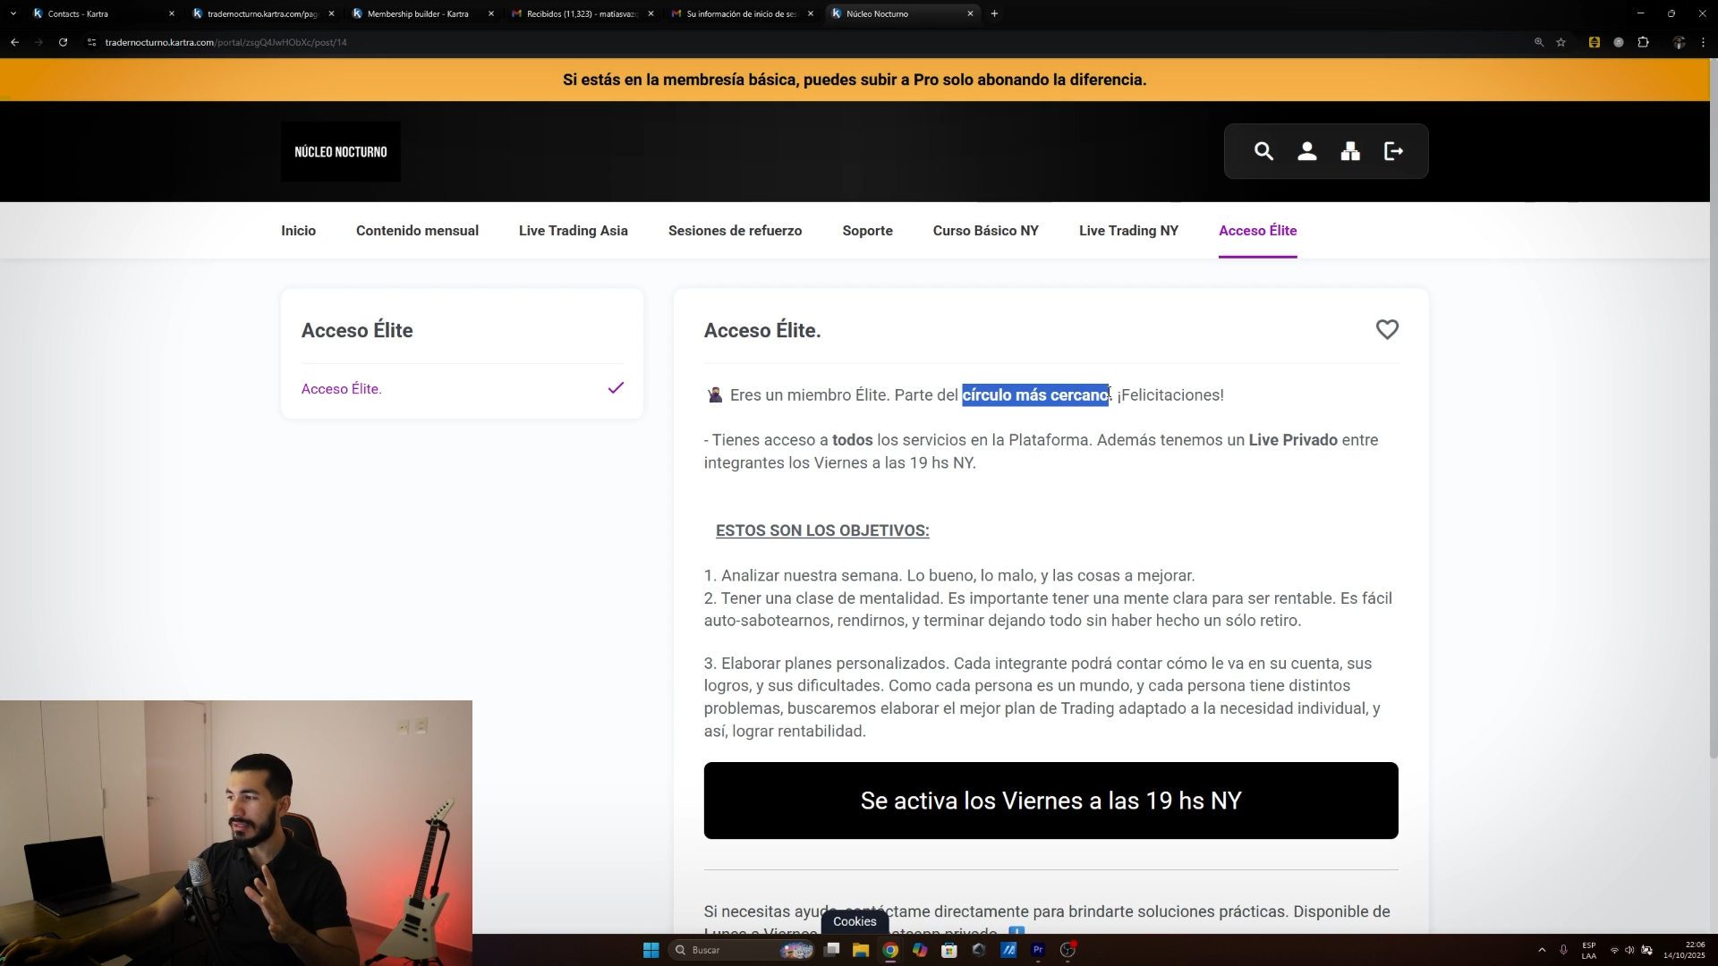Open the Curso Básico NY section
This screenshot has width=1718, height=966.
985,231
